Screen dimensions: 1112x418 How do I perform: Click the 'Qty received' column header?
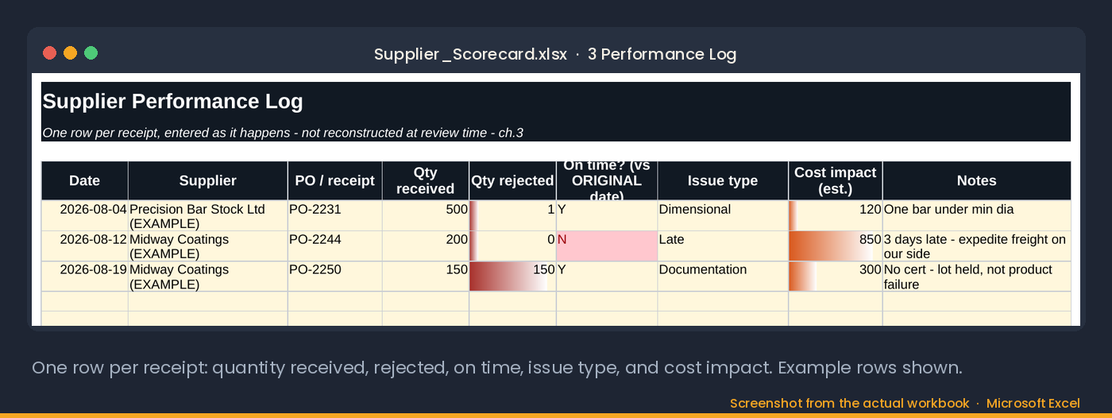click(x=426, y=180)
